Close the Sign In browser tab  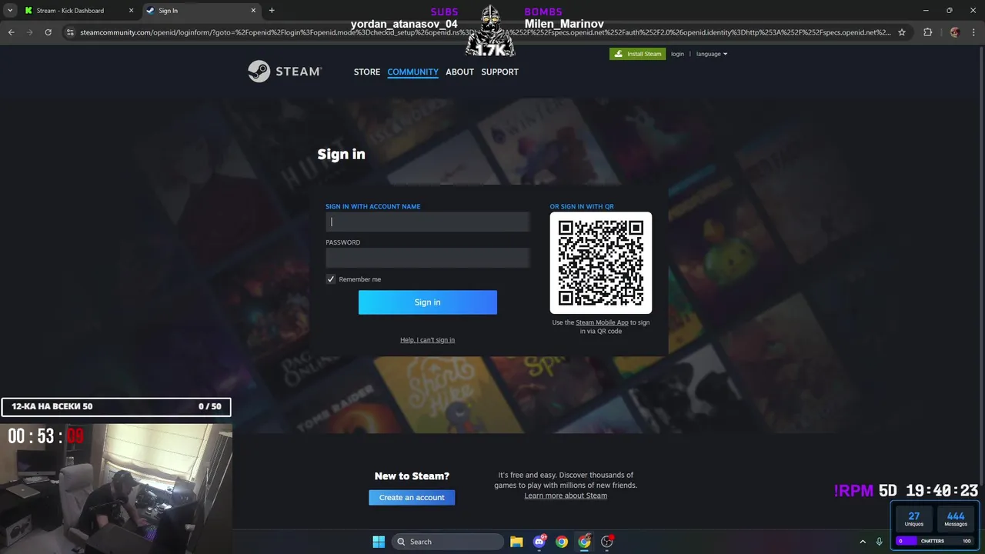point(253,11)
